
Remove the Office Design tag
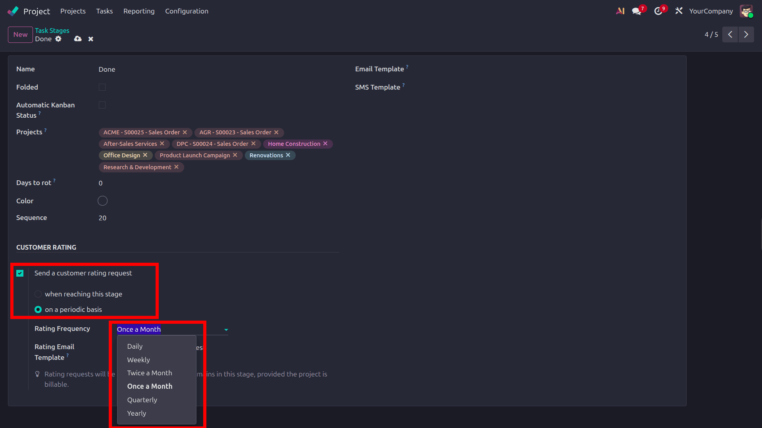pyautogui.click(x=145, y=155)
